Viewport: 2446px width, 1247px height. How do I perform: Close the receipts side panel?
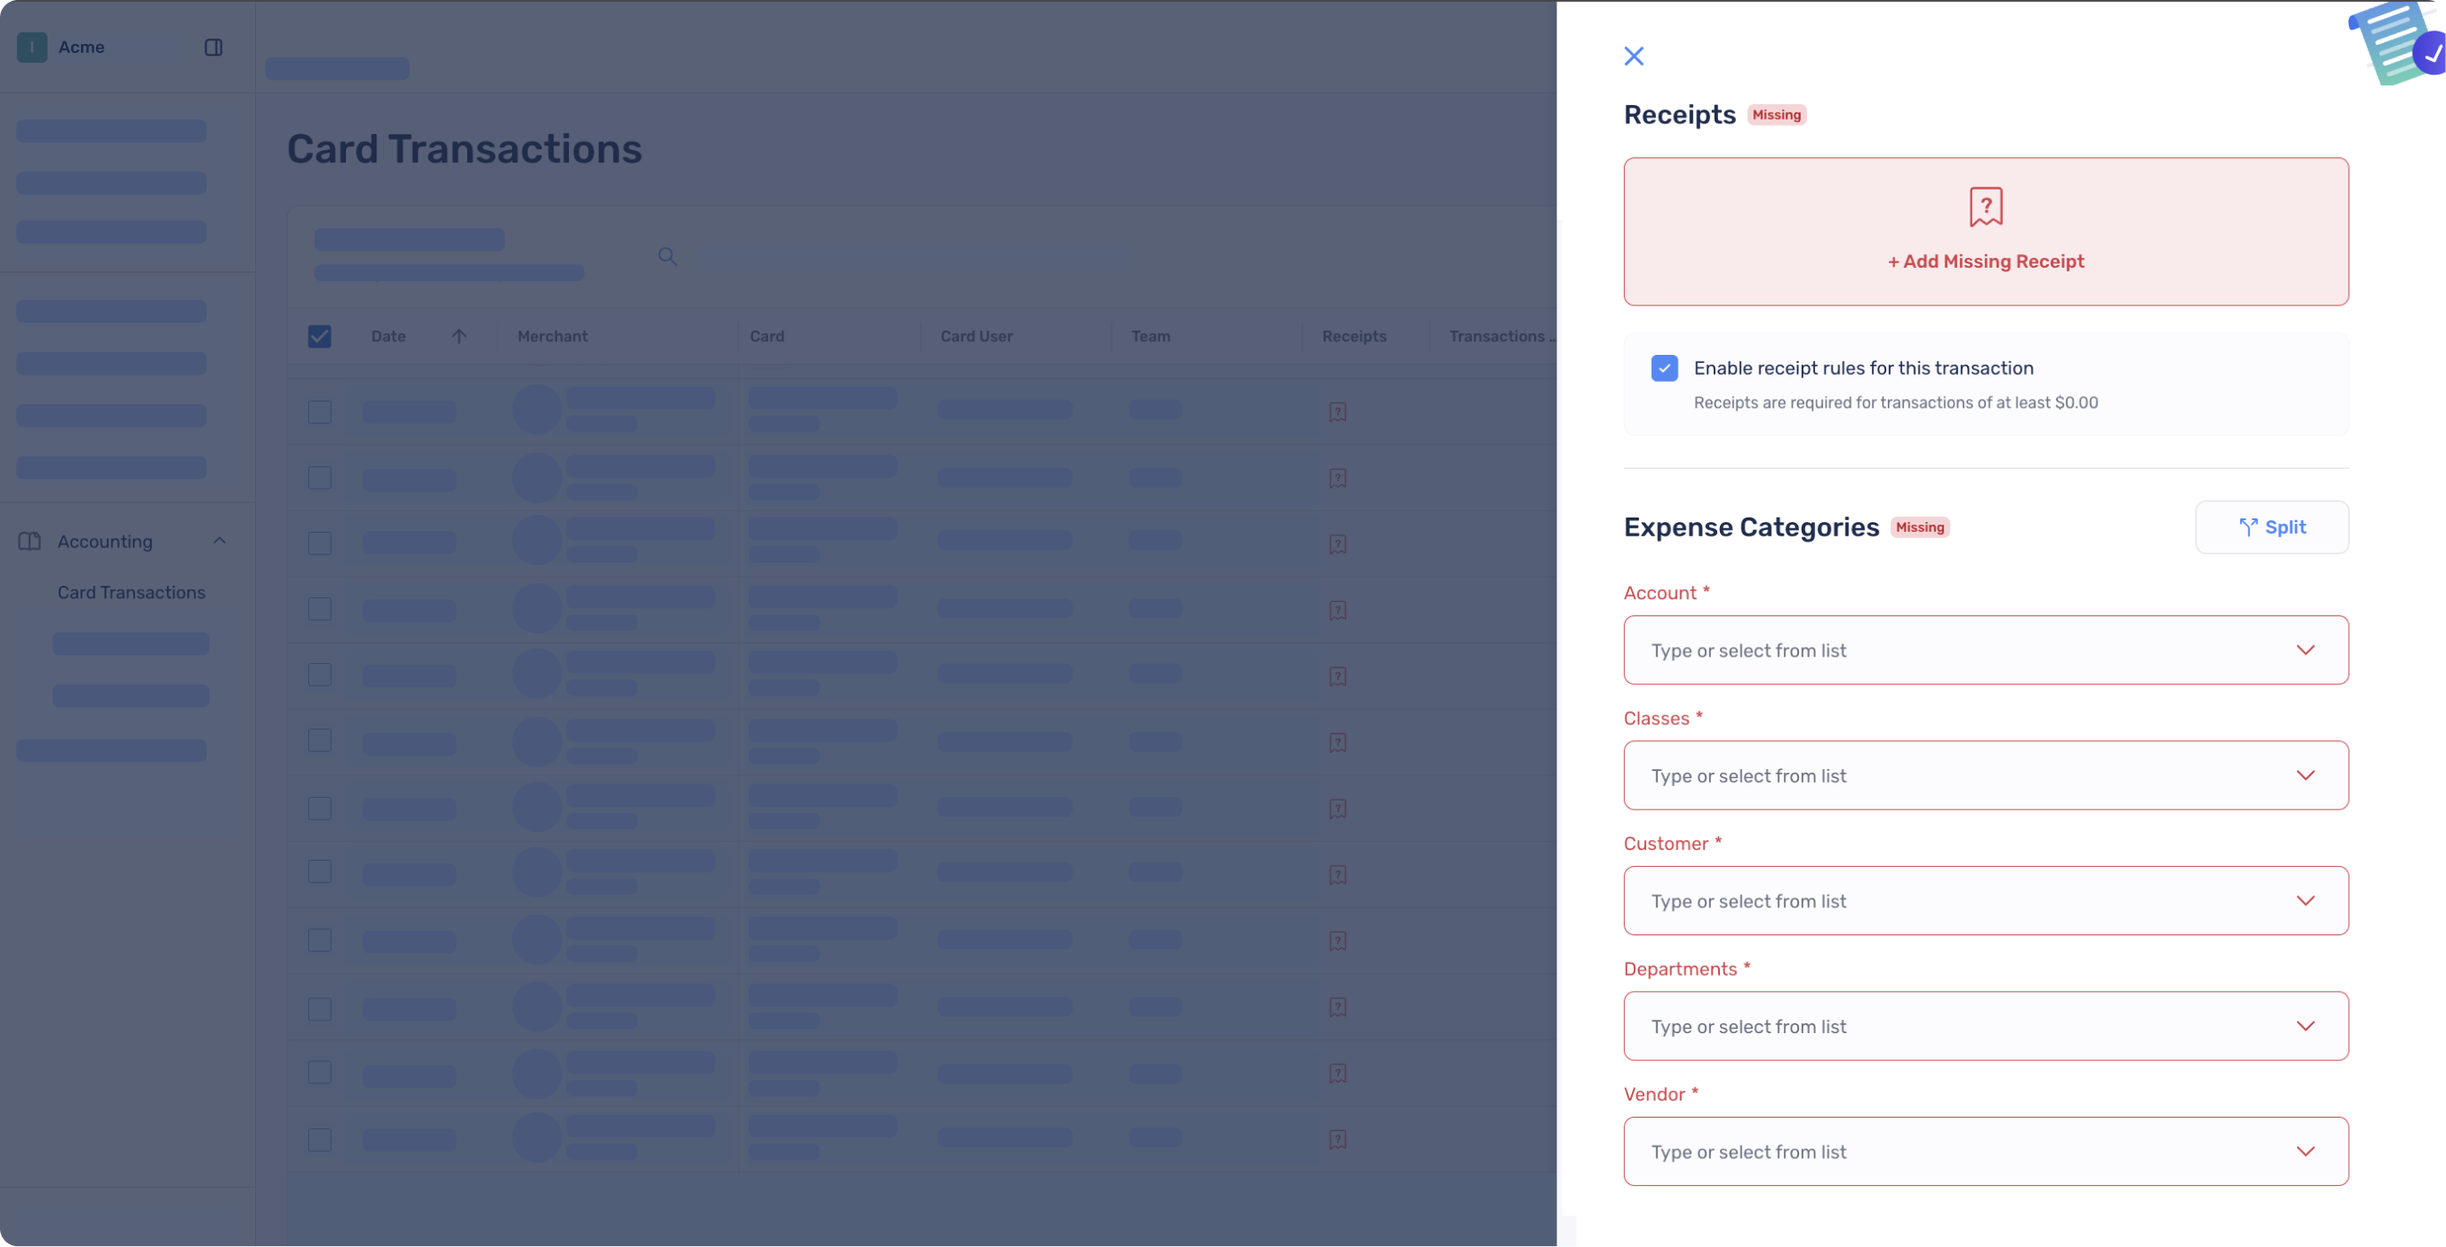1633,56
